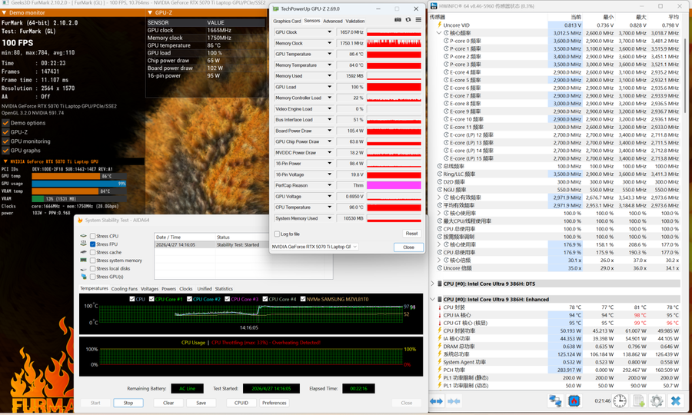Switch to GPU-Z Validation tab
Image resolution: width=692 pixels, height=415 pixels.
pyautogui.click(x=355, y=21)
